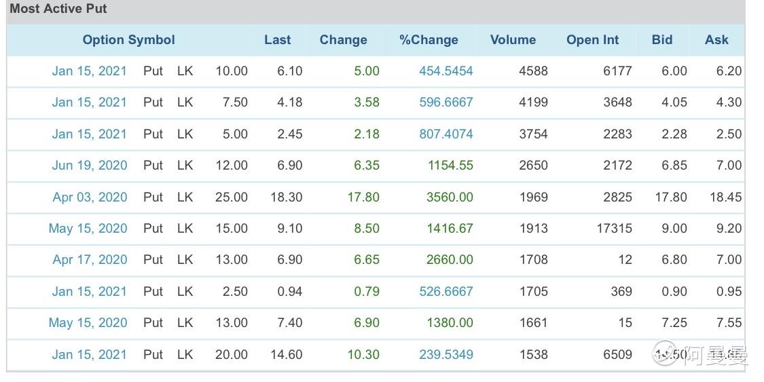Click the 454.5454 percent change value

(445, 71)
